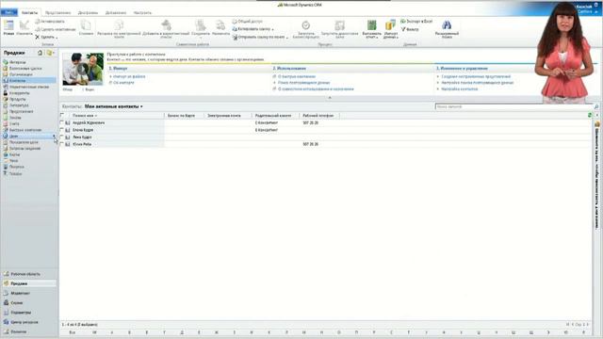Switch to the Настроить ribbon tab
This screenshot has height=339, width=603.
point(142,12)
